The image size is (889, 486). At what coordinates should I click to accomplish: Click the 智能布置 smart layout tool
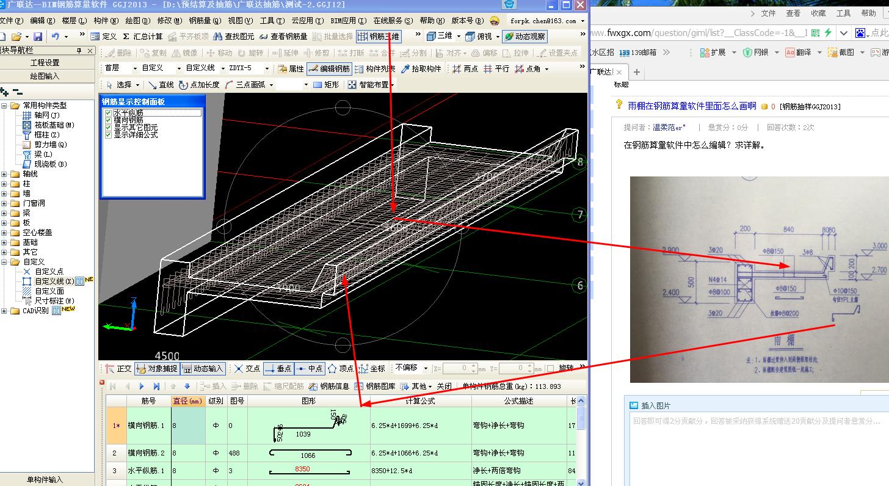(369, 85)
